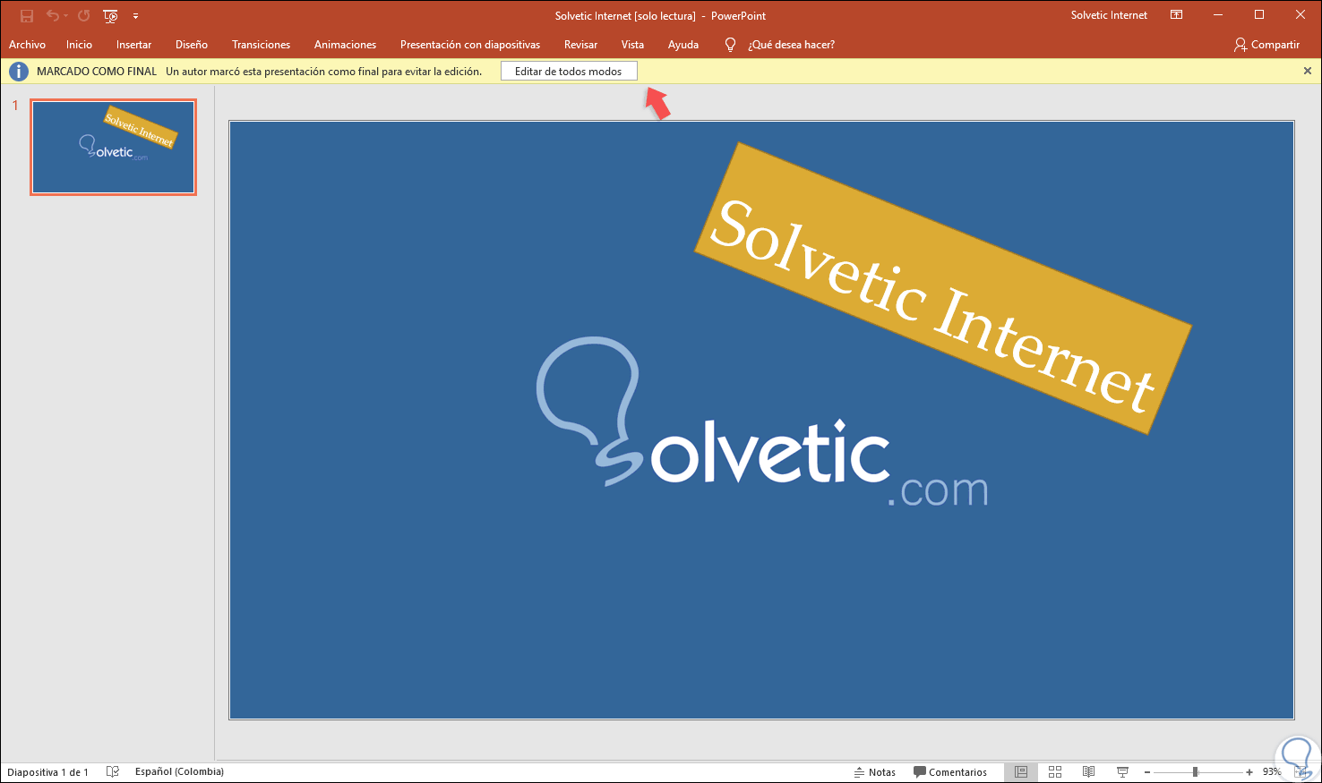Switch to Normal view icon
Image resolution: width=1322 pixels, height=783 pixels.
coord(1021,771)
